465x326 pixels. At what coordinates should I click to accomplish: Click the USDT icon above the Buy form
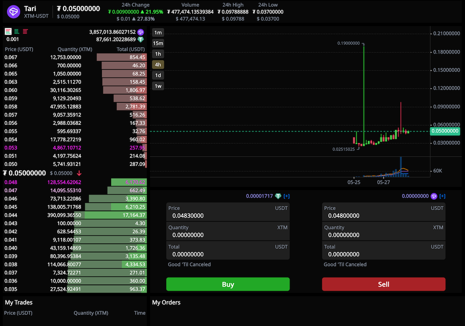(x=278, y=196)
